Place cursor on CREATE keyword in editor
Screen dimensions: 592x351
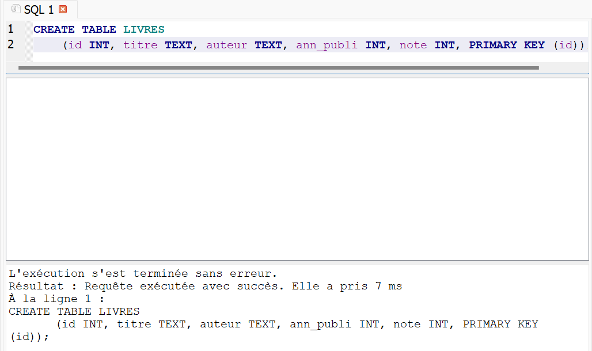coord(54,29)
